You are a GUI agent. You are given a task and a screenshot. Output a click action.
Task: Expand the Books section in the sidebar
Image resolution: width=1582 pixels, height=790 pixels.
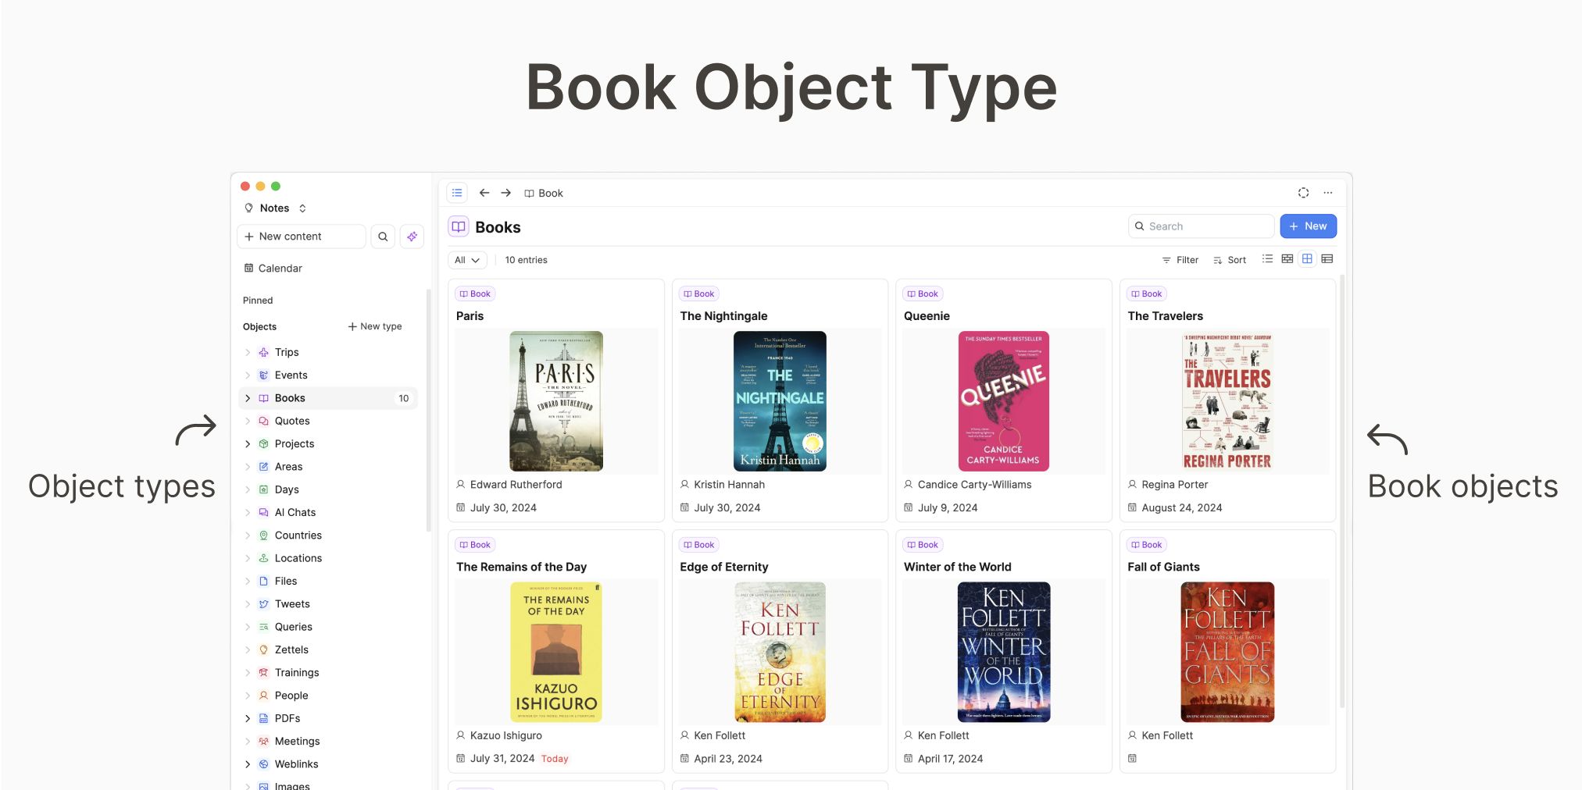(x=248, y=397)
